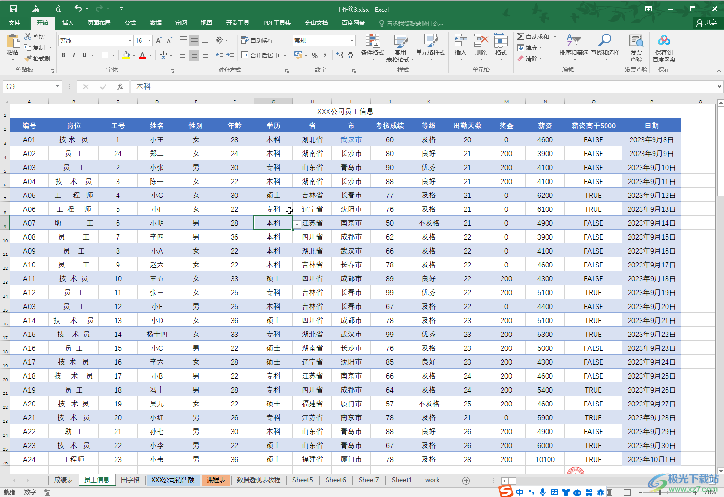Increase font size with the larger A icon

click(159, 41)
